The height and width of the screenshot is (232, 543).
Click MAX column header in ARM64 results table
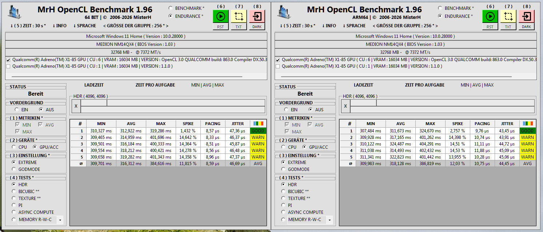coord(430,124)
